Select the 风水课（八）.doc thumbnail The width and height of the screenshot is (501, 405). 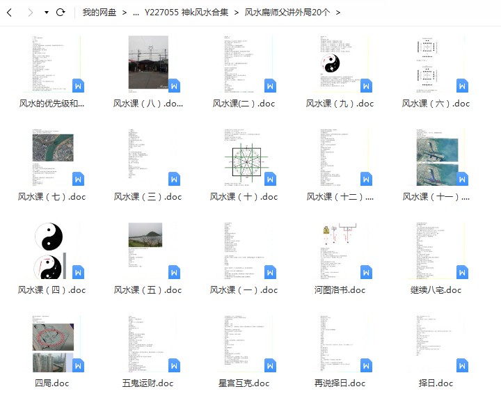tap(148, 63)
